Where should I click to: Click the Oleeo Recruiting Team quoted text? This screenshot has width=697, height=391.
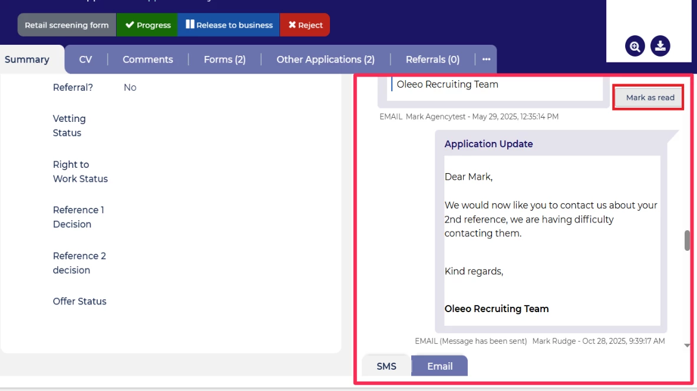447,84
